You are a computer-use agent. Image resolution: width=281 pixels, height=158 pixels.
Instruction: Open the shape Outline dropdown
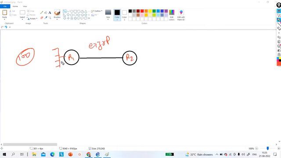(x=97, y=11)
